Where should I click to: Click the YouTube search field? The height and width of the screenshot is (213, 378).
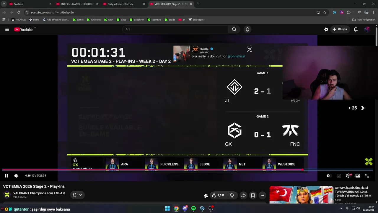coord(175,29)
